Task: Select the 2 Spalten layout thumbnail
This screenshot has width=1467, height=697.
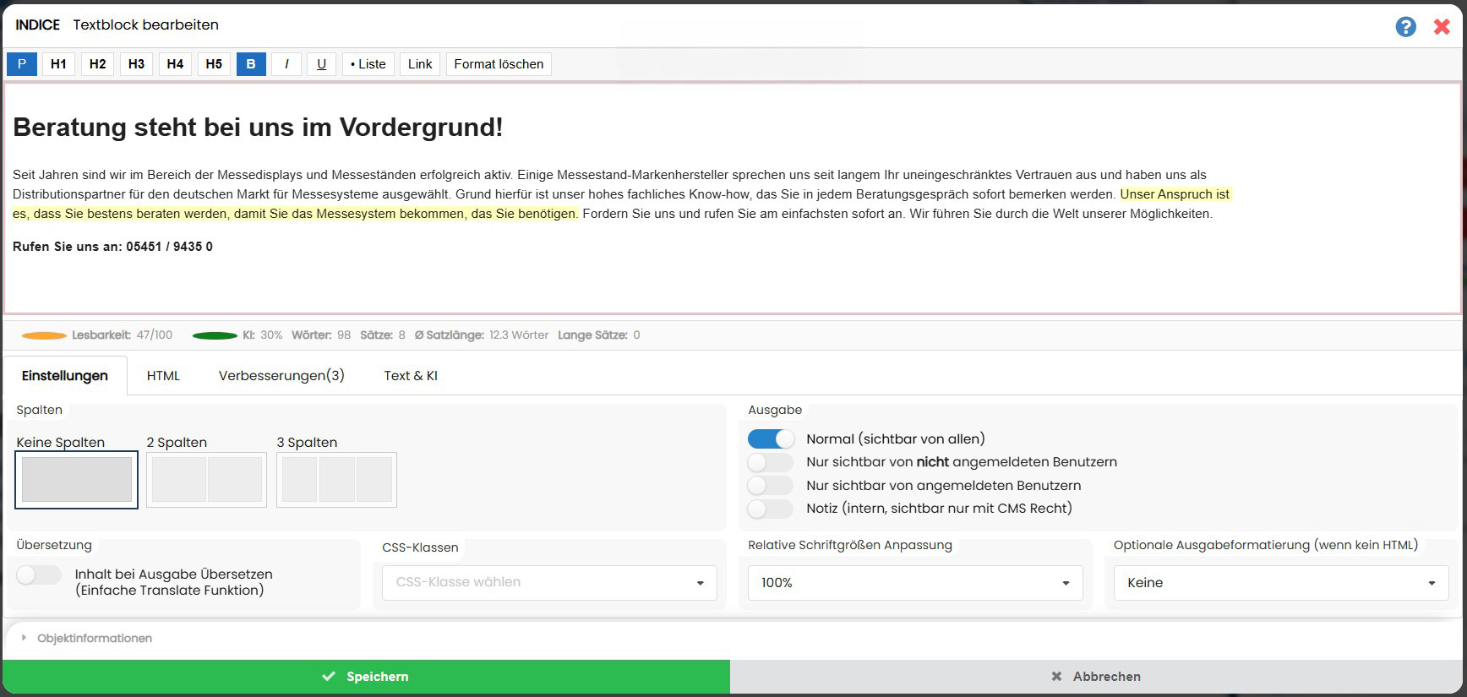Action: (x=207, y=480)
